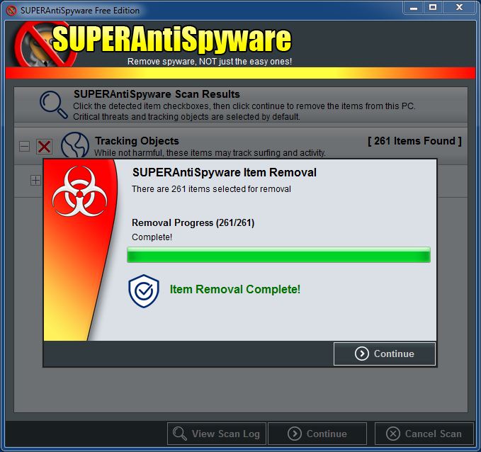481x452 pixels.
Task: Click the X circle icon on Cancel Scan
Action: [393, 434]
